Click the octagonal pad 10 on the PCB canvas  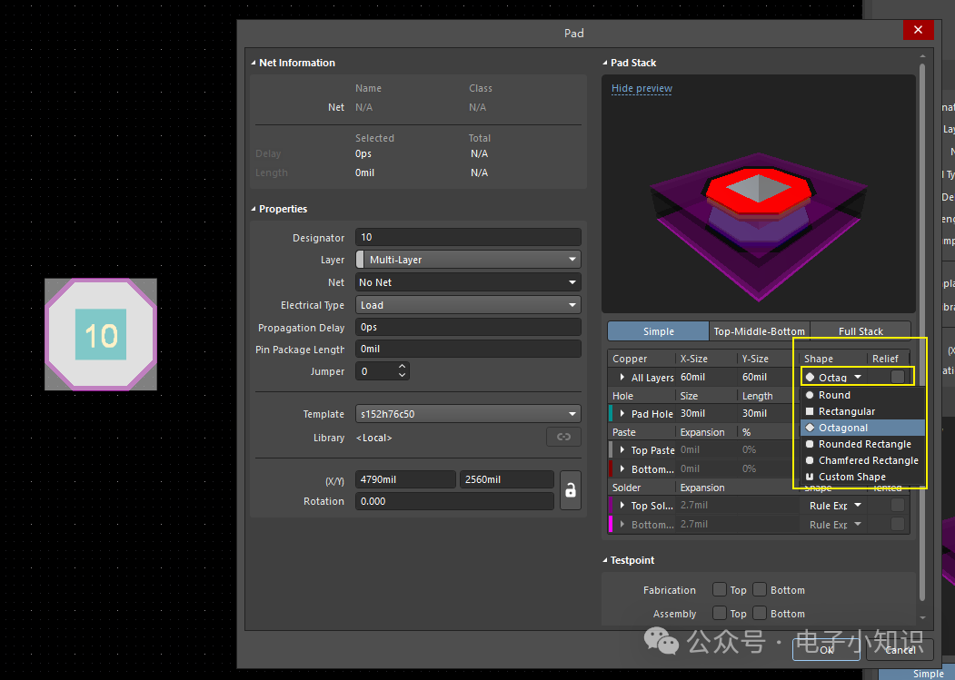coord(101,334)
